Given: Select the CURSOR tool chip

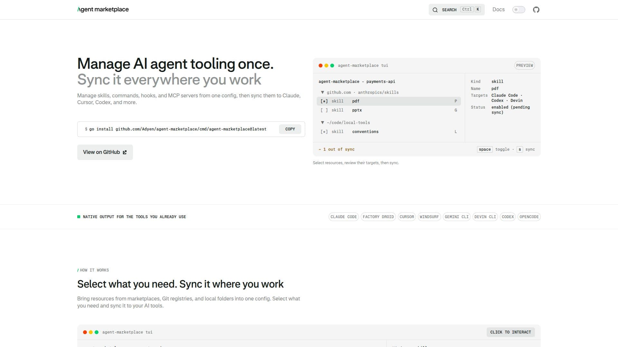Looking at the screenshot, I should pos(407,217).
